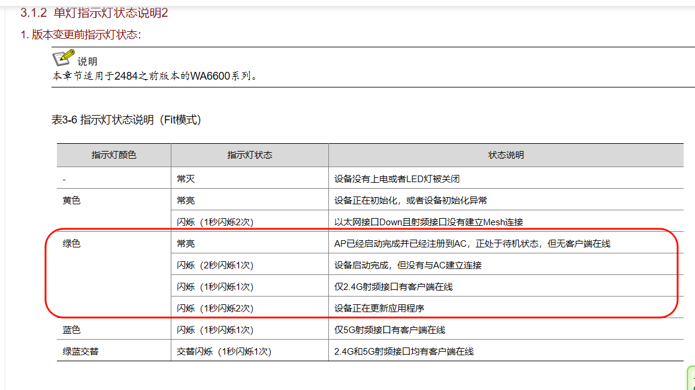
Task: Click the 黄色 color cell
Action: click(x=71, y=201)
